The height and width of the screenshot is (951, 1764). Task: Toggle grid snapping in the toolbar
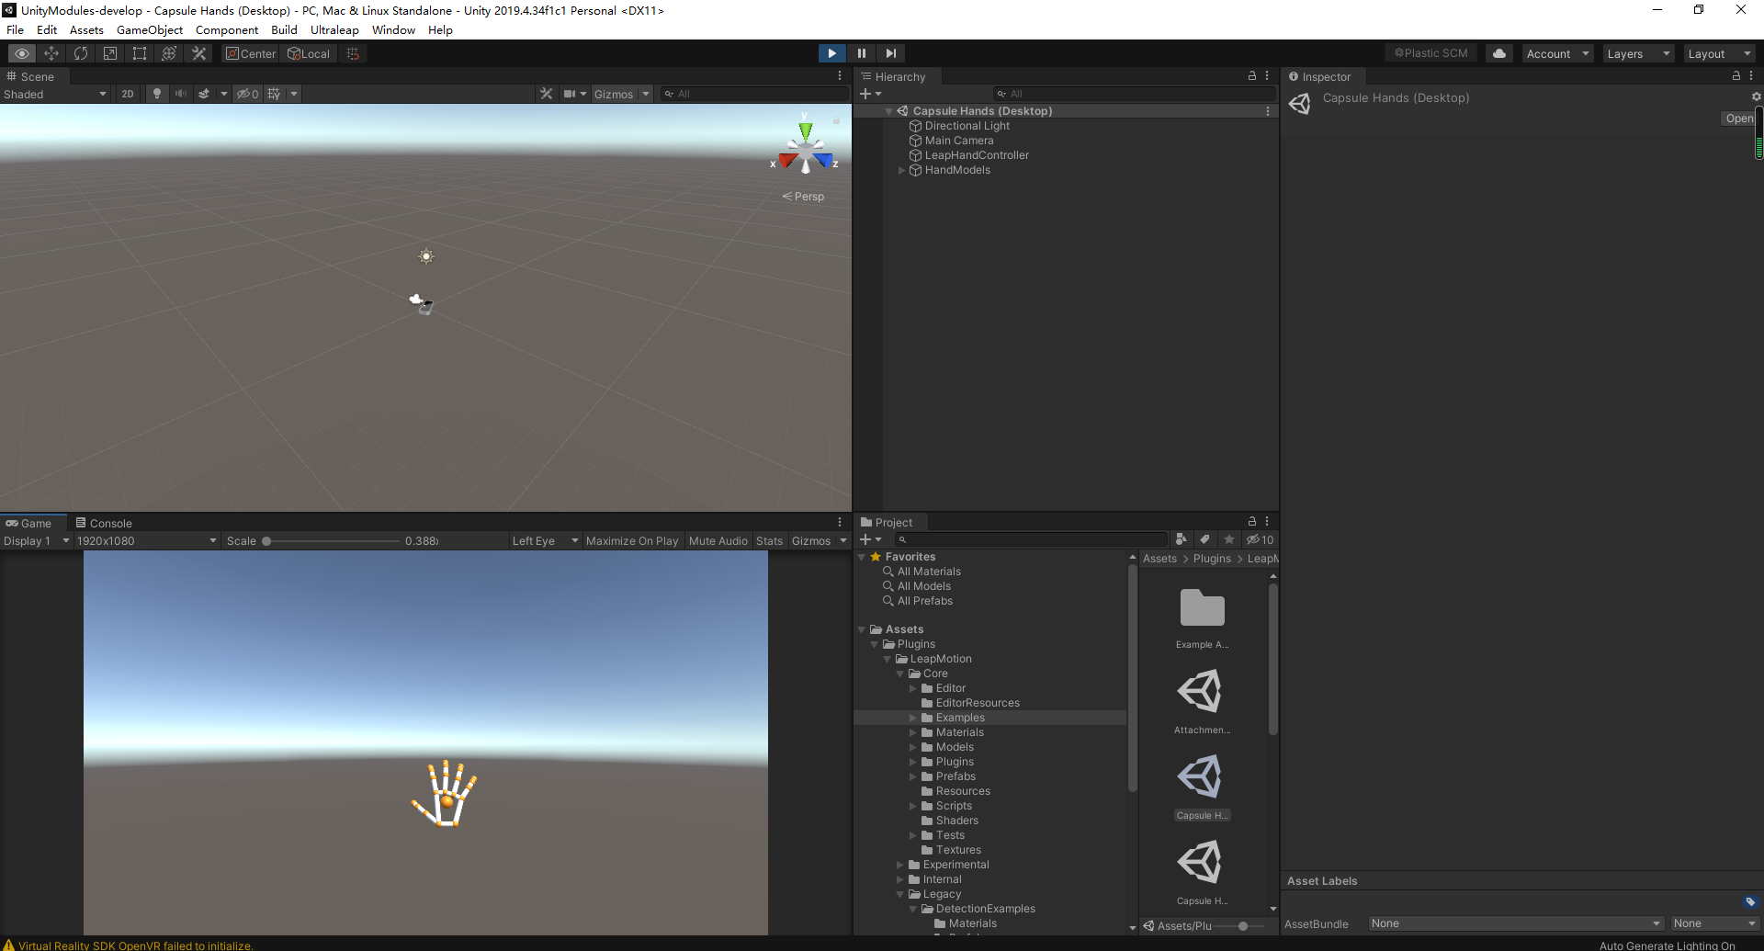point(352,52)
